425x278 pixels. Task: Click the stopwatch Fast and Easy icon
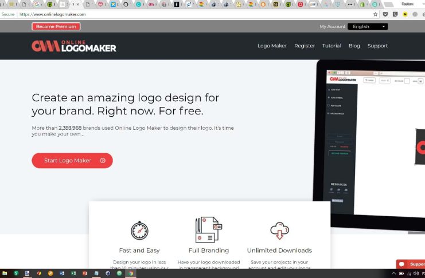tap(139, 231)
